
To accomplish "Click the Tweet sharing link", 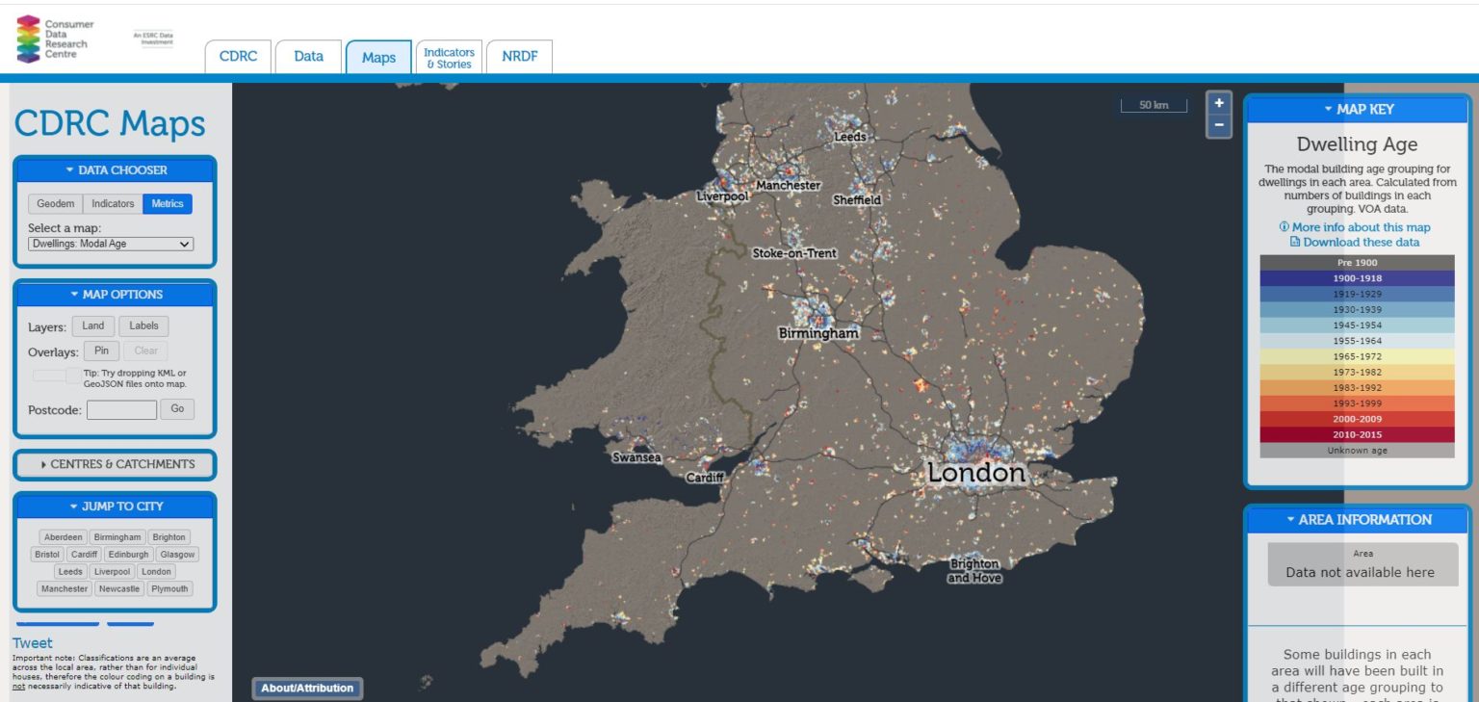I will (x=32, y=642).
